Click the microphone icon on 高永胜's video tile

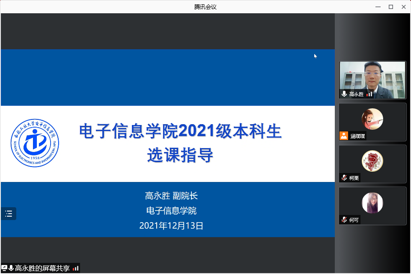point(344,94)
